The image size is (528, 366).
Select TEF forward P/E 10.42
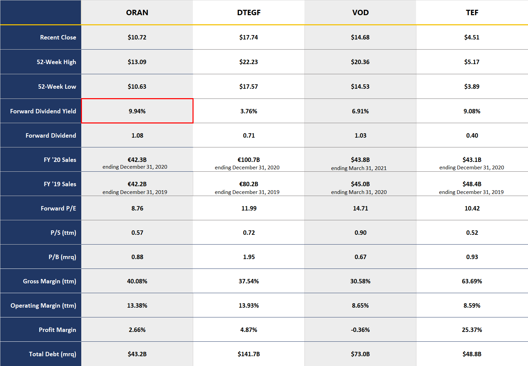(472, 208)
